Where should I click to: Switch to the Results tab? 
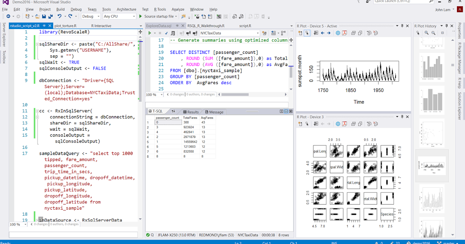tap(192, 112)
